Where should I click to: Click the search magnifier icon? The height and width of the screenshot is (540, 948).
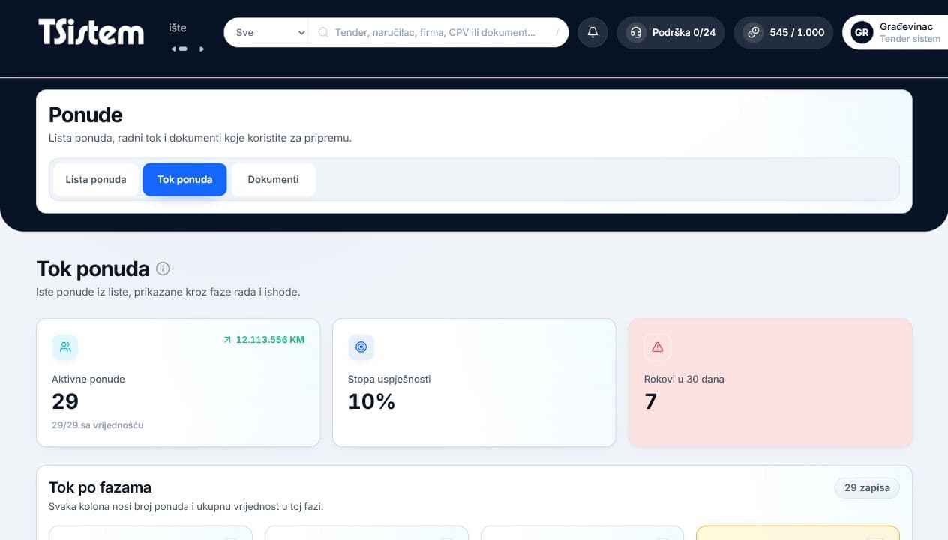click(x=323, y=32)
